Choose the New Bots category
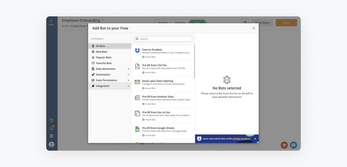 click(x=101, y=52)
